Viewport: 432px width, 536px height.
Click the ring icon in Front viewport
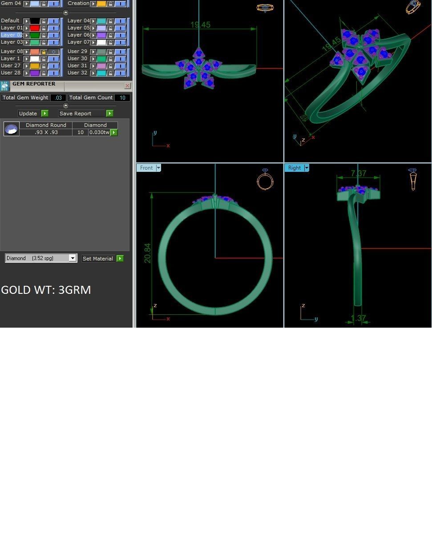[265, 179]
